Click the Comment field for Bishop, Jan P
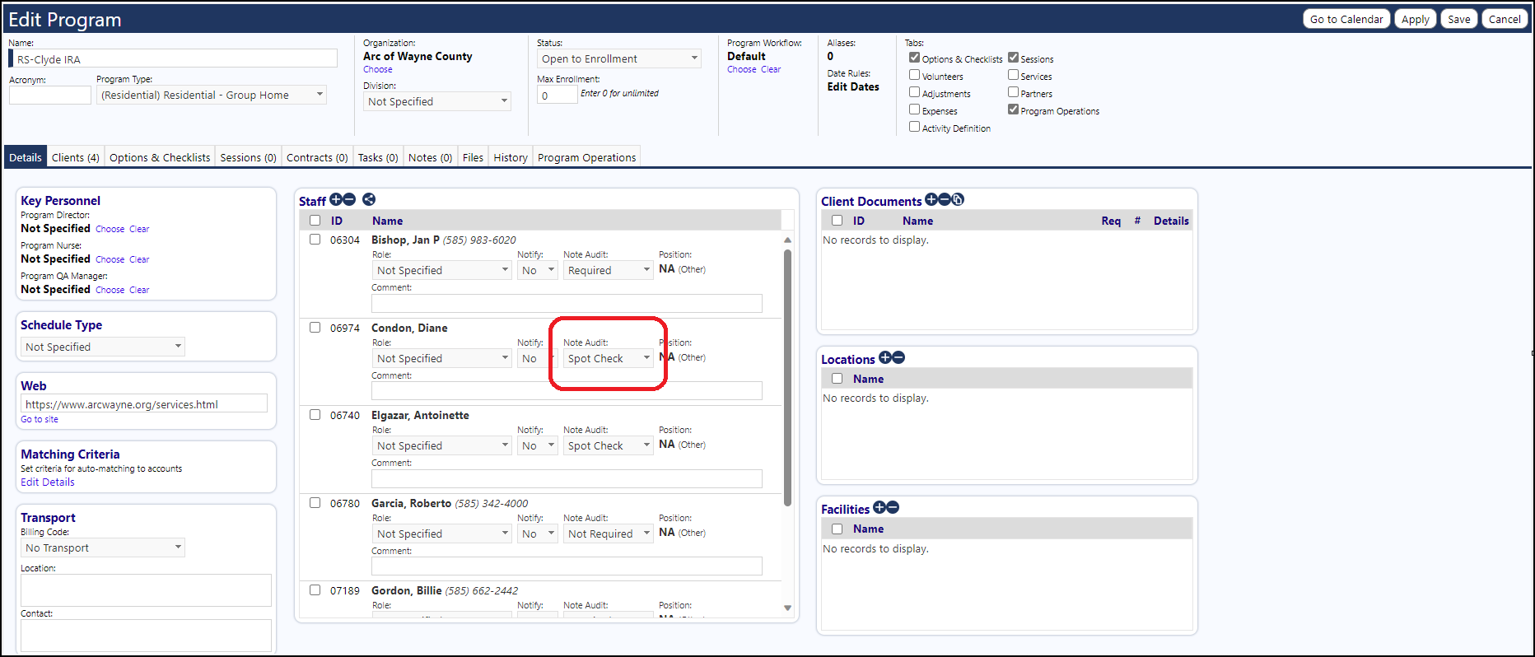1535x657 pixels. click(x=567, y=304)
